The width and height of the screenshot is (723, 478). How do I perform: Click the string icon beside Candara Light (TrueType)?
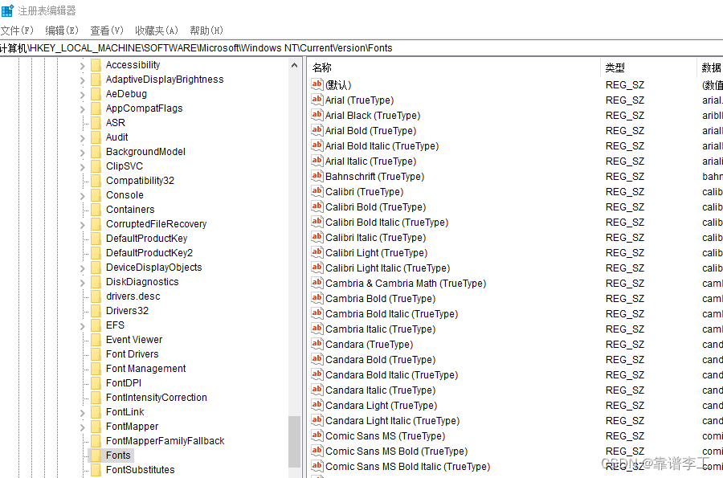tap(317, 405)
